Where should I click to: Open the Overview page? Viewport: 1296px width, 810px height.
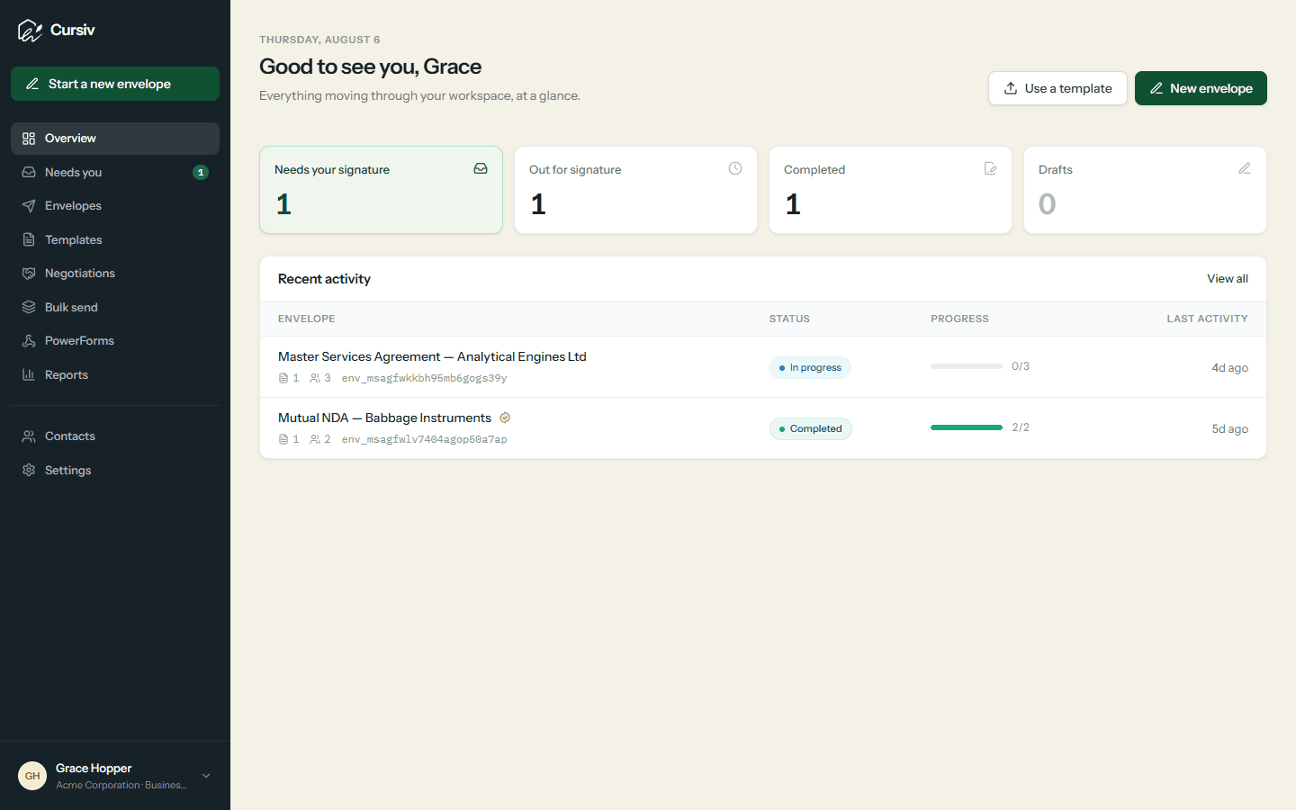[x=115, y=139]
